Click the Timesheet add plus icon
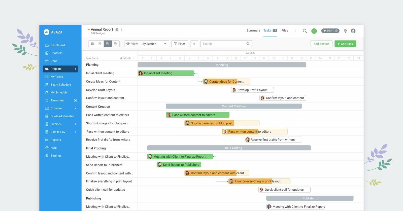Viewport: 403px width, 211px height. click(75, 100)
